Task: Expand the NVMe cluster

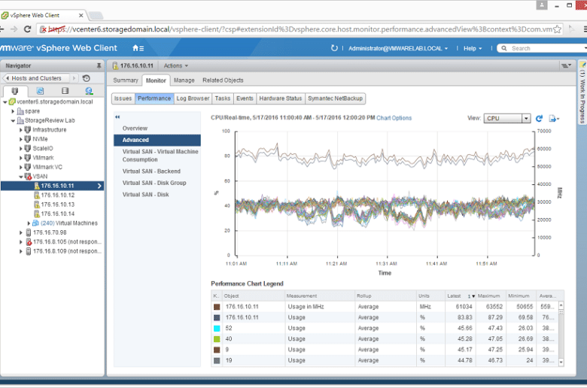Action: point(21,139)
